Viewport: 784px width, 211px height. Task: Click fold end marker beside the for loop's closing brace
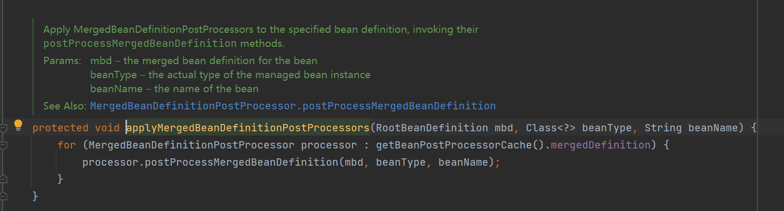point(4,179)
